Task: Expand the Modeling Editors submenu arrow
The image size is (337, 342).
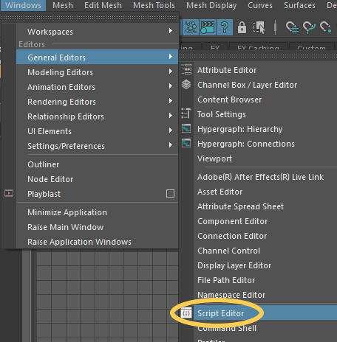Action: point(171,71)
